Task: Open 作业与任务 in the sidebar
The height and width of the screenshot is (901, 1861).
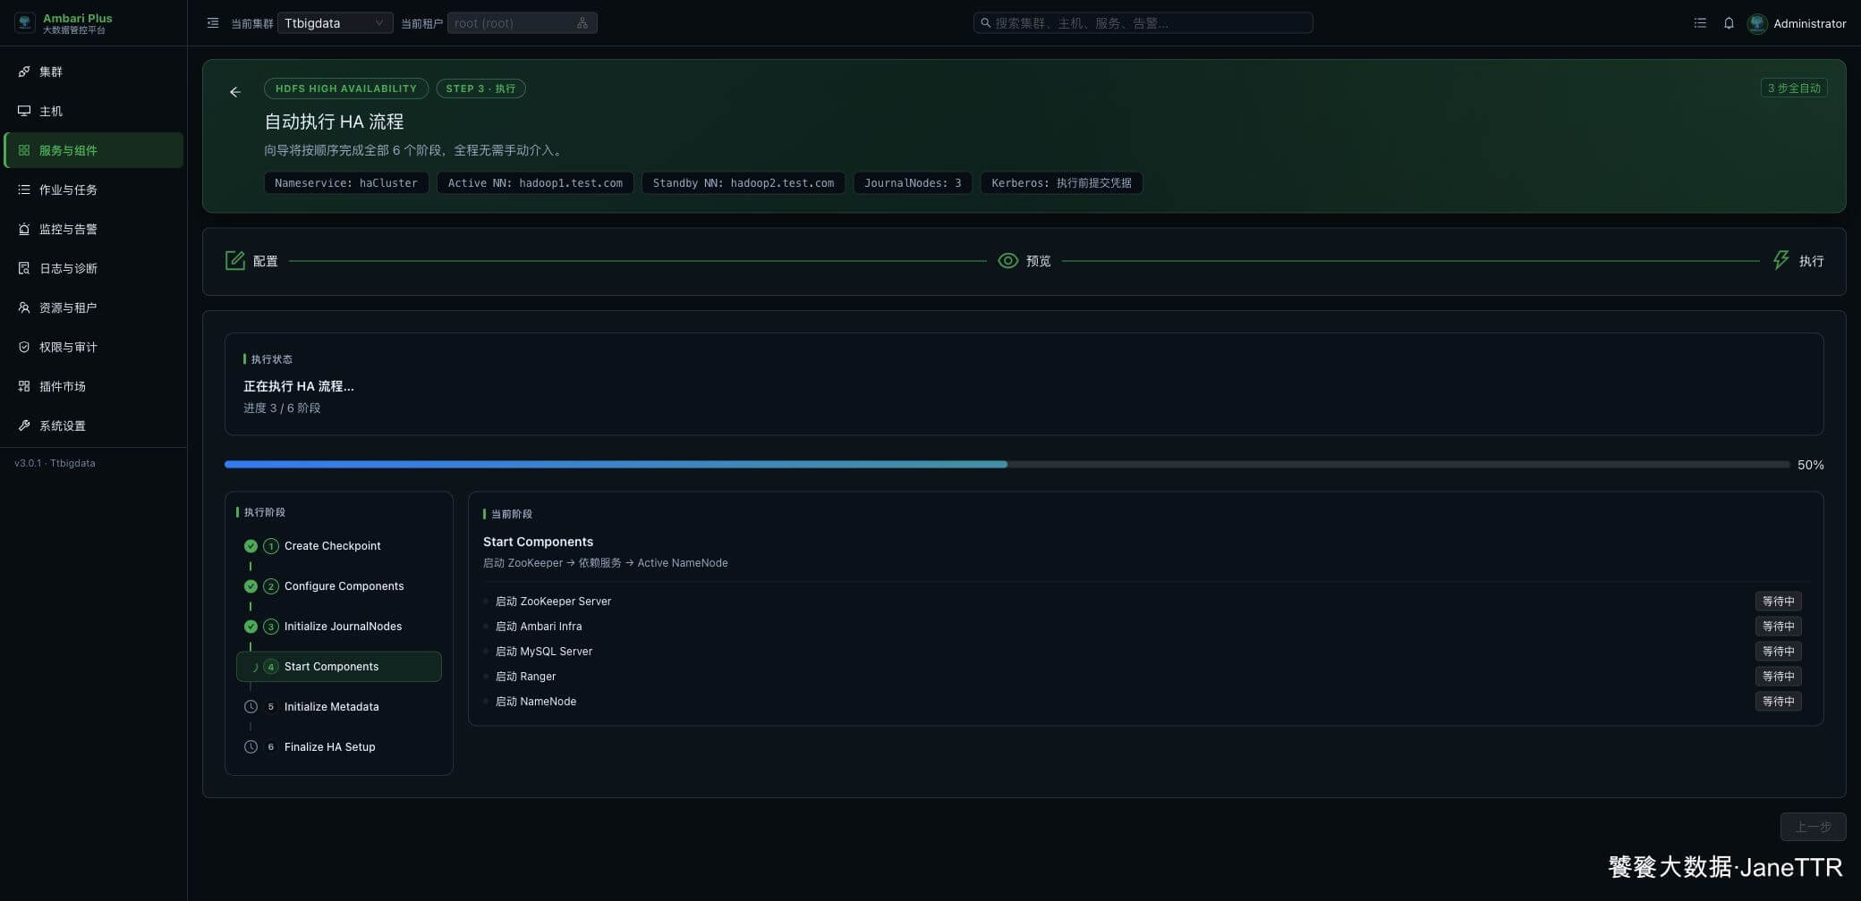Action: tap(93, 189)
